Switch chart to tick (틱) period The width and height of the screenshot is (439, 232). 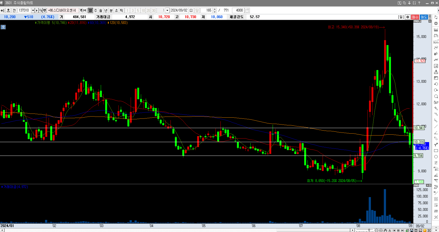point(122,10)
